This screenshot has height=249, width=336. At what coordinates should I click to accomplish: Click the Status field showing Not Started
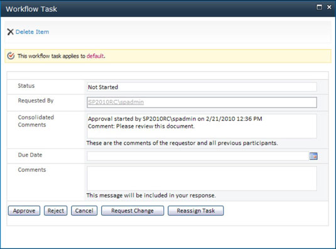click(x=202, y=87)
